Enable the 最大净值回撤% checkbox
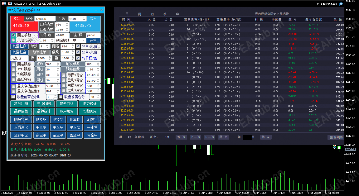359x196 pixels. [13, 86]
